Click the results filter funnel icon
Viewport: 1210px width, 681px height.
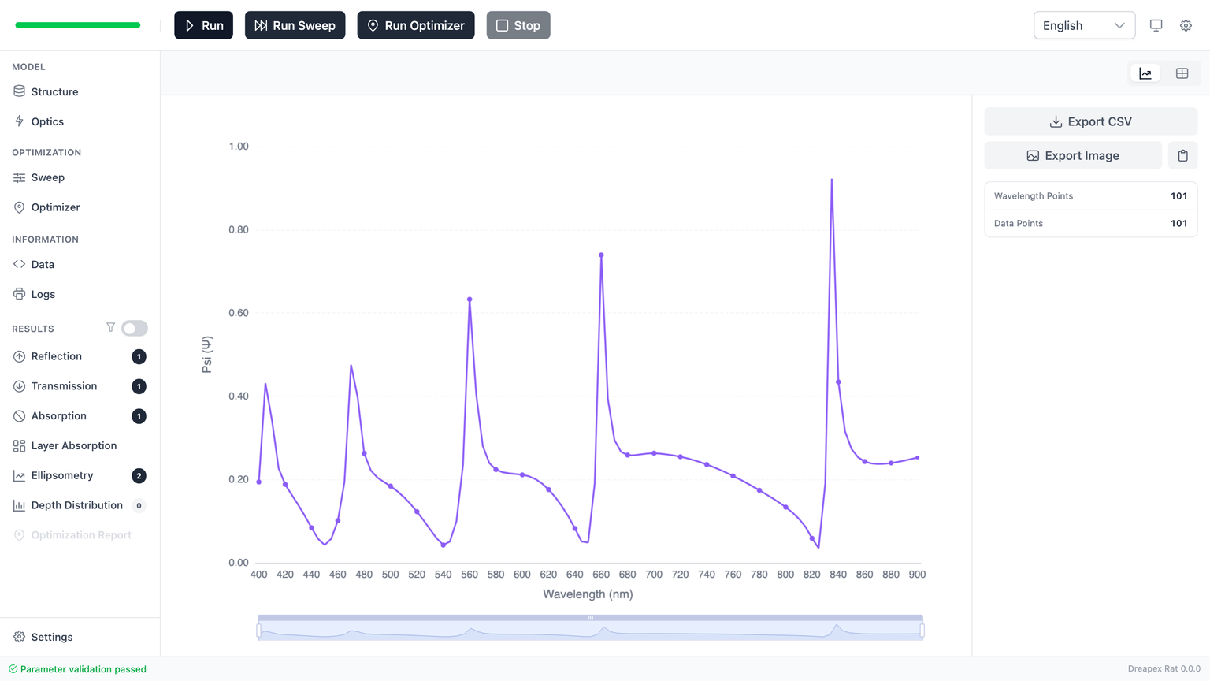click(110, 328)
